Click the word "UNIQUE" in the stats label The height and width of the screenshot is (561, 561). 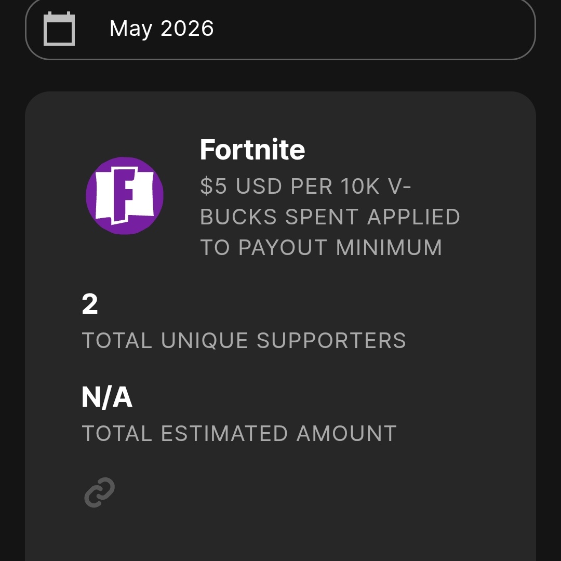point(205,341)
